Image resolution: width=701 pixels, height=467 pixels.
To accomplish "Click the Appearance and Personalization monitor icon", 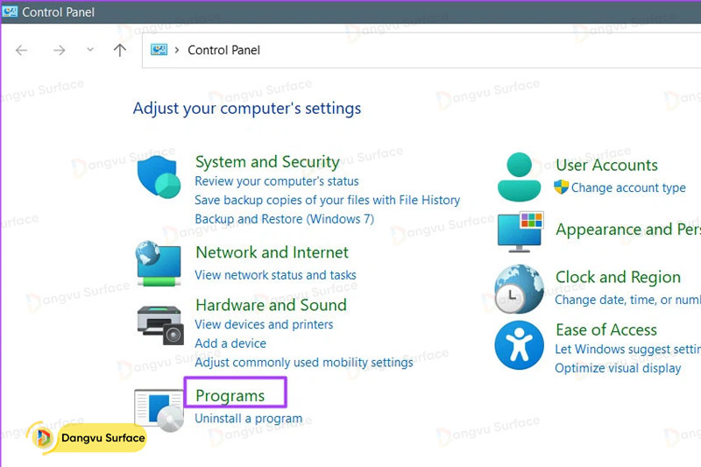I will pyautogui.click(x=520, y=232).
